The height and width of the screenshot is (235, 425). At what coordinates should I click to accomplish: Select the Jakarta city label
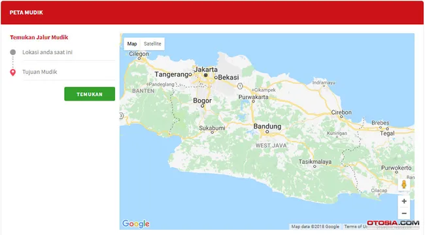pyautogui.click(x=206, y=70)
